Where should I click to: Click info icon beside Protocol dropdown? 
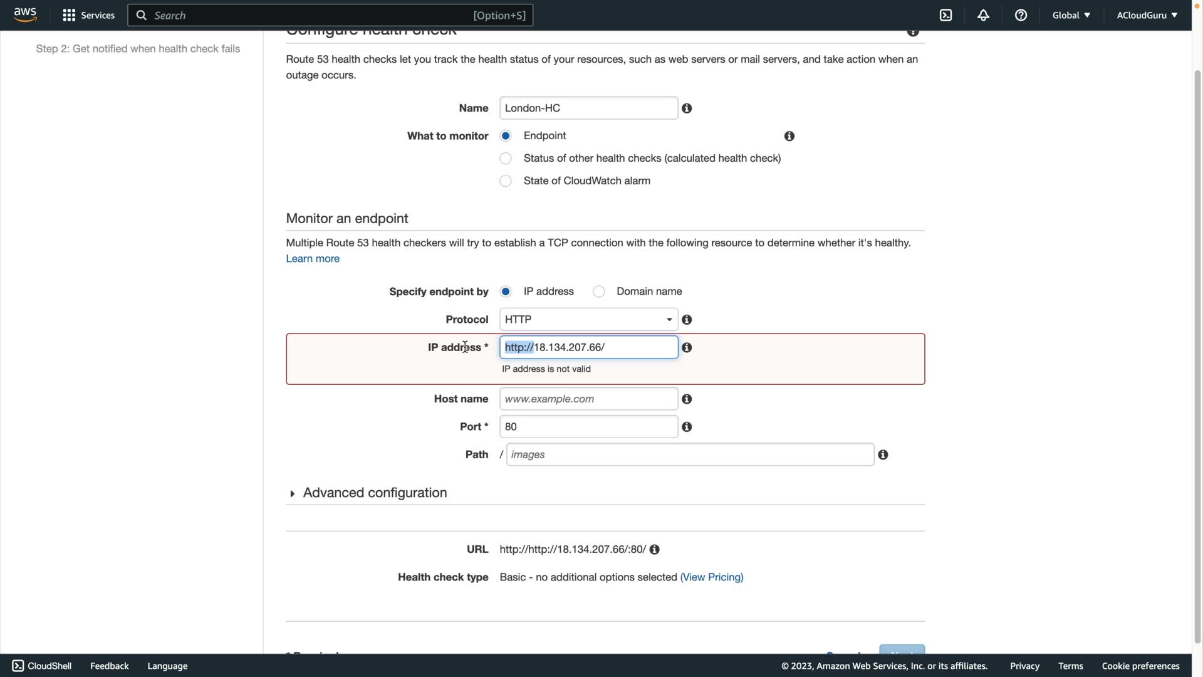point(687,320)
